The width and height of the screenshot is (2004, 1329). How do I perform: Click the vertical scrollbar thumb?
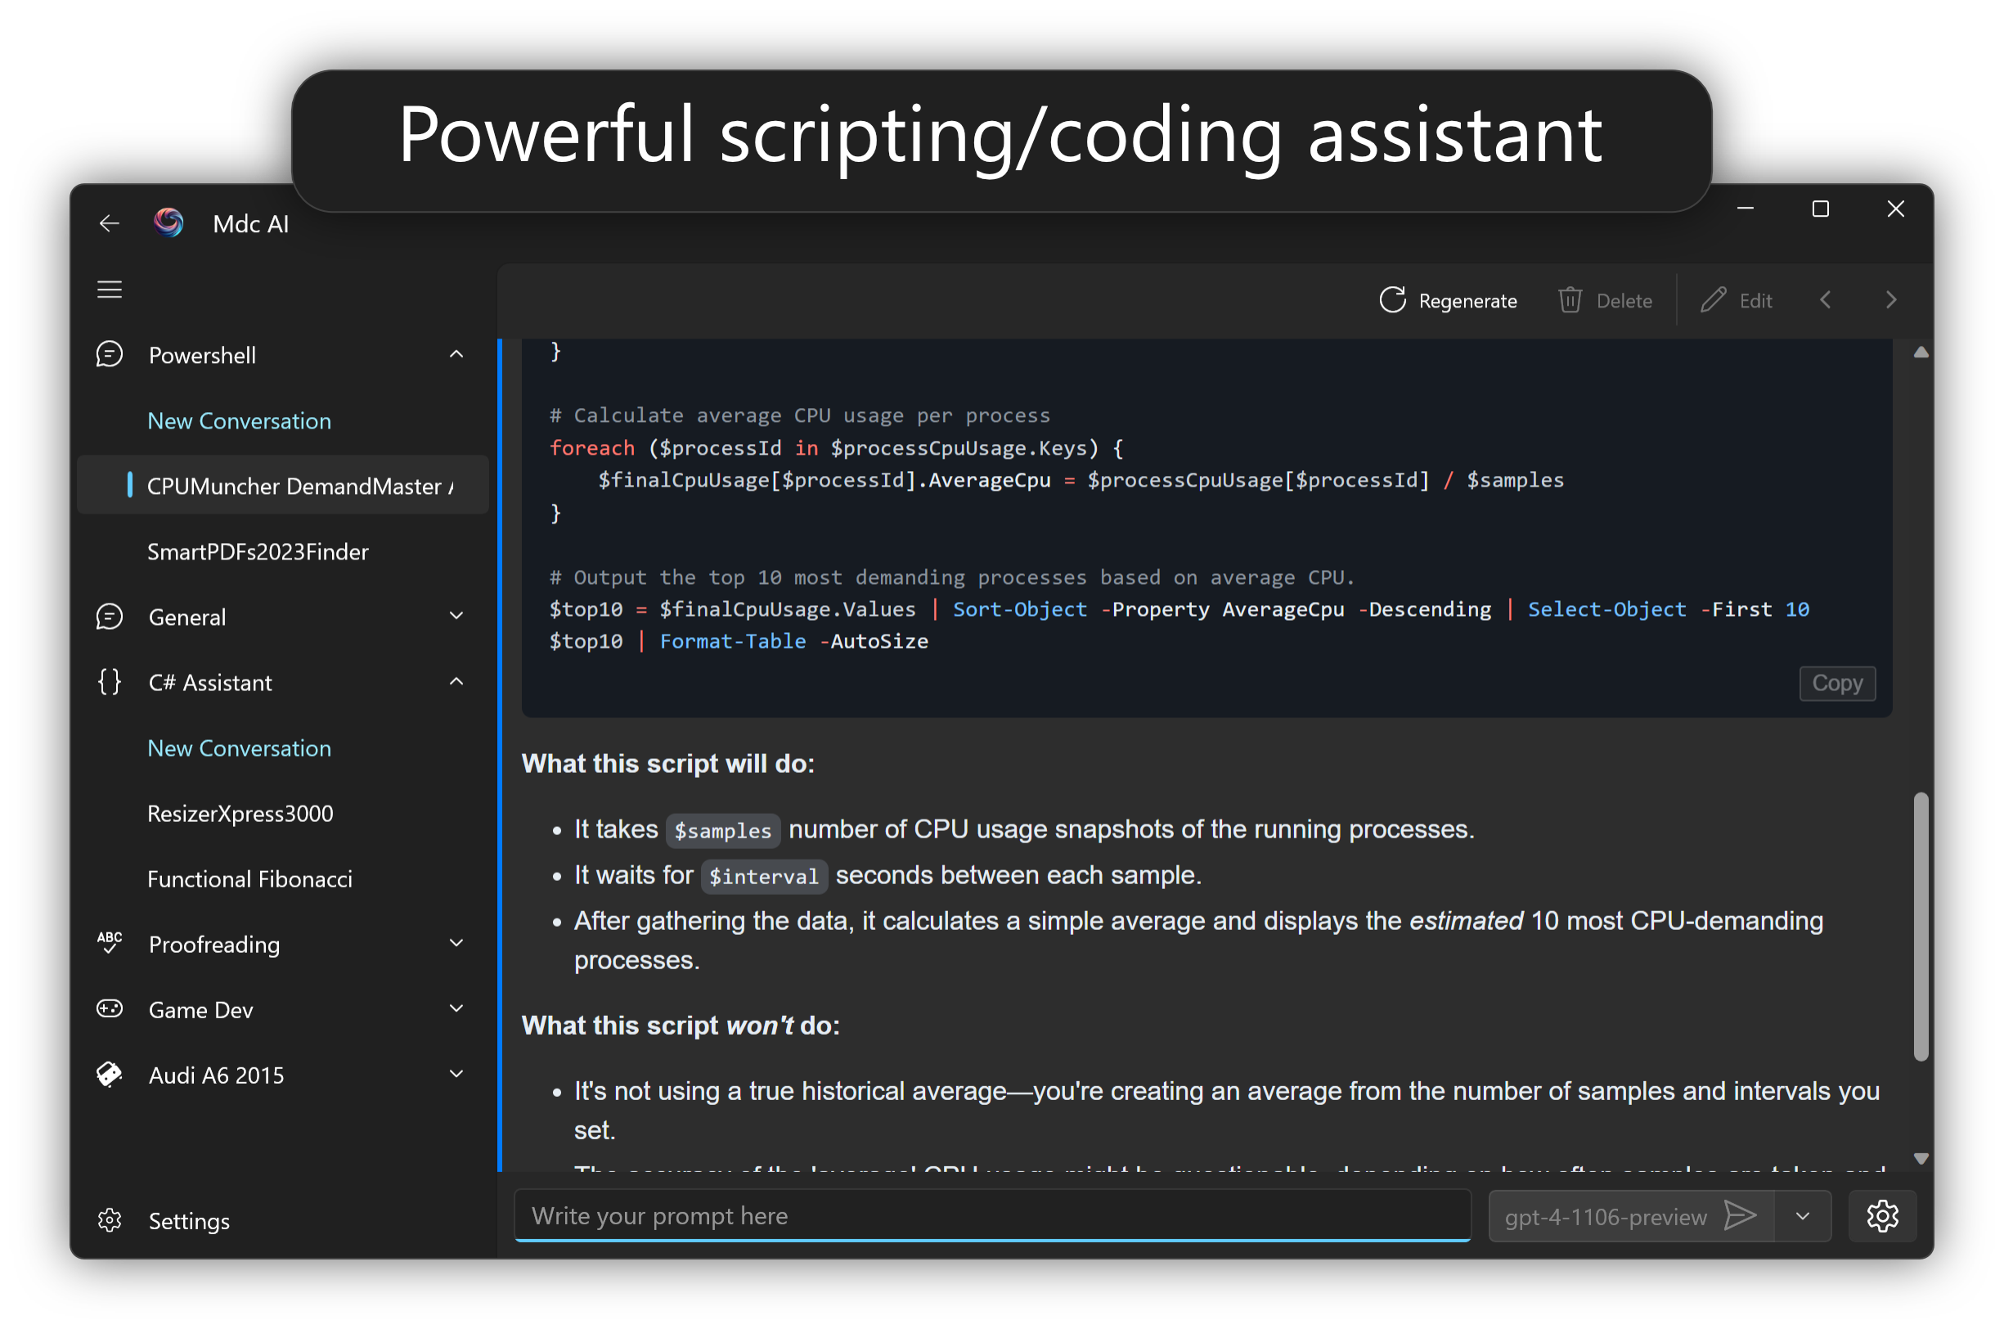tap(1921, 926)
